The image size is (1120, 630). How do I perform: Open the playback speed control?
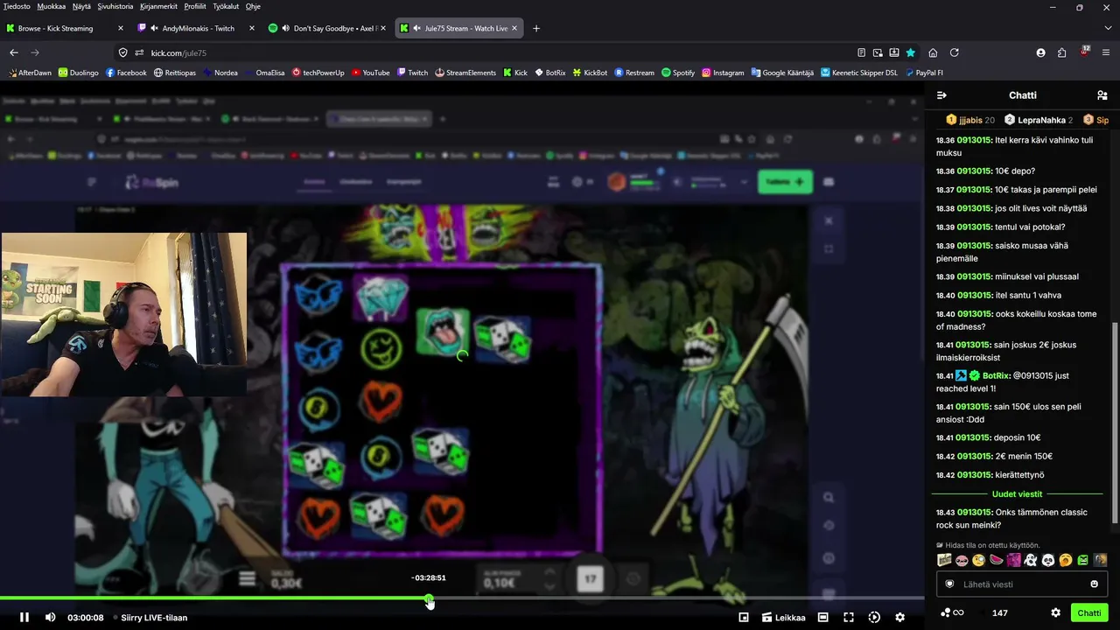pos(874,617)
